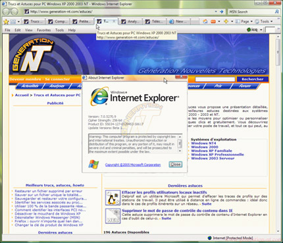Open the Prix navigation tab
The image size is (283, 243).
point(218,86)
